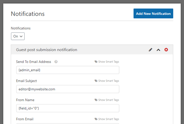Click the small Notifications label above the On dropdown
This screenshot has width=184, height=124.
(x=21, y=28)
